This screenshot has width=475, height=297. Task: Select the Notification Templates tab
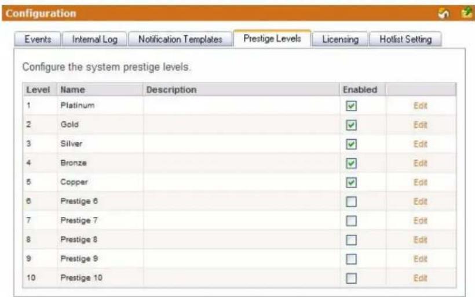(x=180, y=39)
